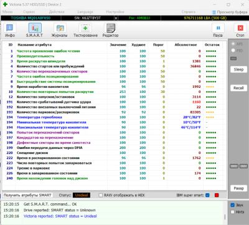Click the Recall button

pyautogui.click(x=238, y=88)
